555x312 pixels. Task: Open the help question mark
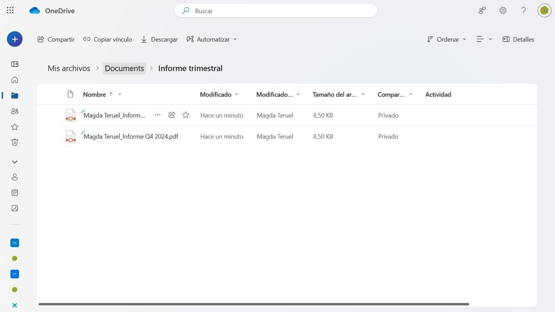523,10
